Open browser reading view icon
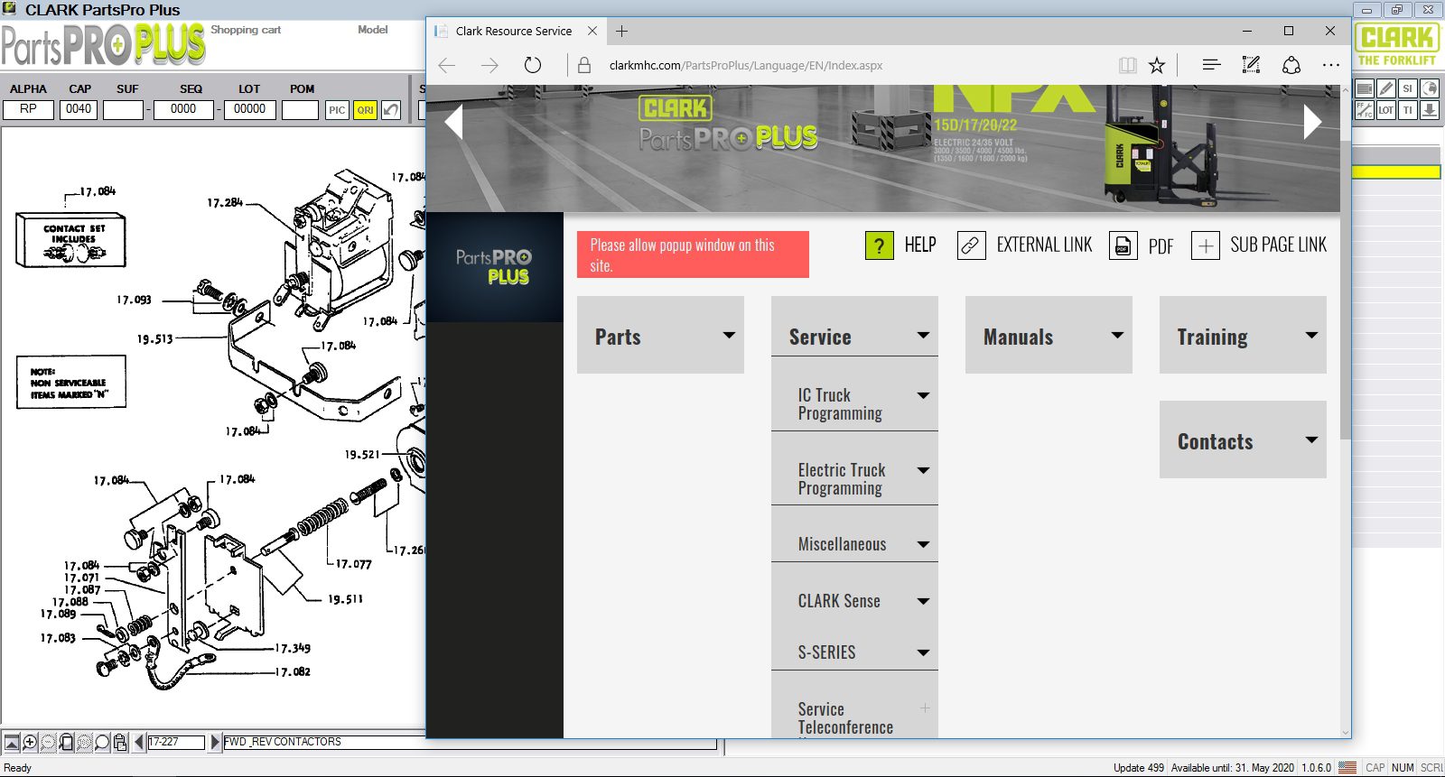Screen dimensions: 1445x777 point(1127,65)
